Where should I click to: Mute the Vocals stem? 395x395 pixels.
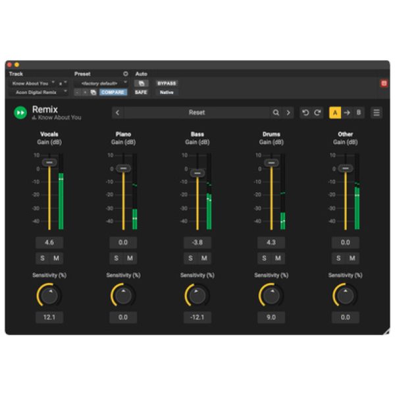tap(56, 258)
